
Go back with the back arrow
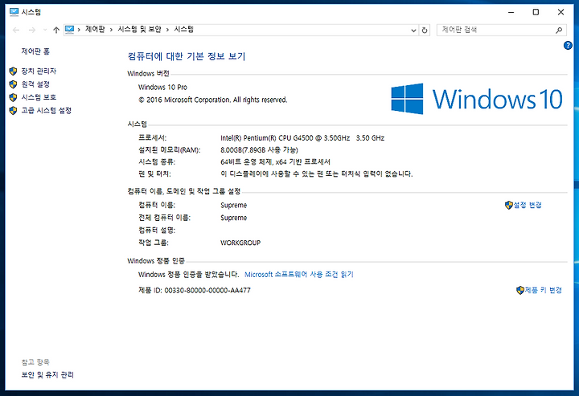point(16,30)
